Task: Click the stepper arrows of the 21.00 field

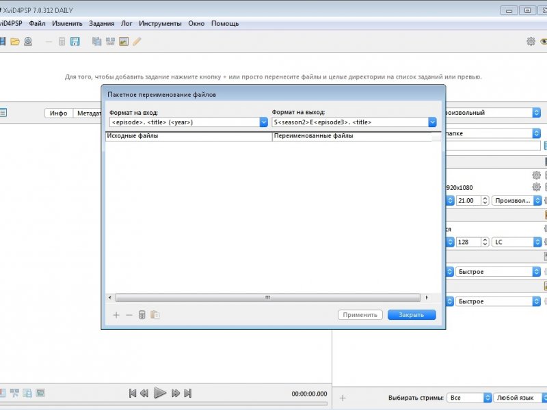Action: pos(485,200)
